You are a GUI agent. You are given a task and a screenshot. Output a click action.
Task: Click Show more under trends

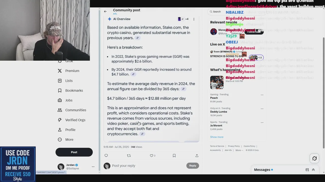click(217, 137)
